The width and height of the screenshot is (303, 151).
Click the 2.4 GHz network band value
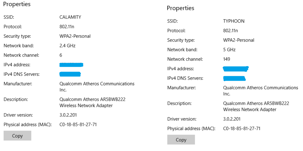click(x=67, y=46)
